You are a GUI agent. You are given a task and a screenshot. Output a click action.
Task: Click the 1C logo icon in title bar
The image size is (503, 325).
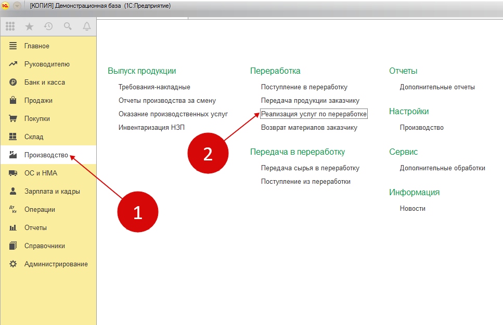(x=5, y=5)
